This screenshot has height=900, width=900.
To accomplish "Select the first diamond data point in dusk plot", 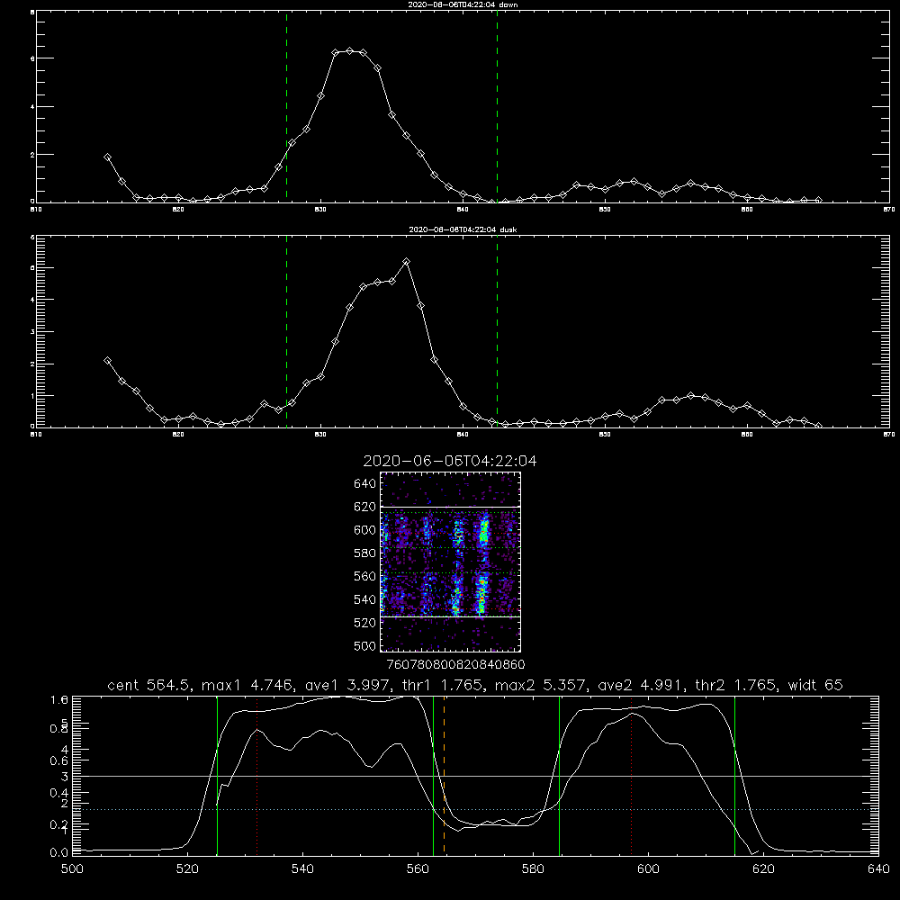I will pos(107,361).
